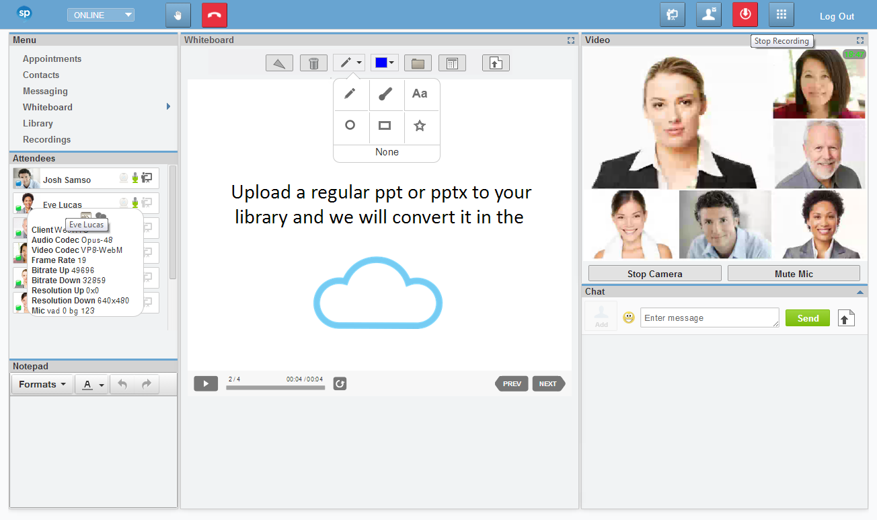
Task: Select the paintbrush drawing tool
Action: [x=385, y=94]
